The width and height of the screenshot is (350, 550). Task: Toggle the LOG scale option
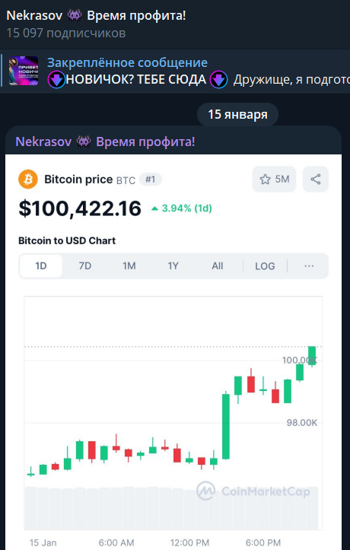coord(265,266)
